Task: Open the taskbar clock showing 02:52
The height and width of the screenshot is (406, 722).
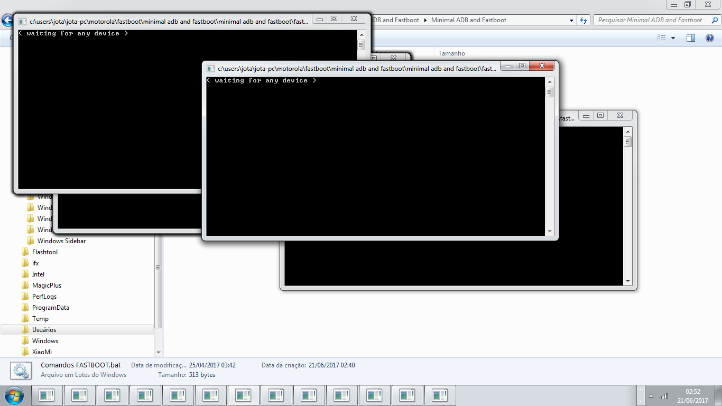Action: click(x=693, y=396)
